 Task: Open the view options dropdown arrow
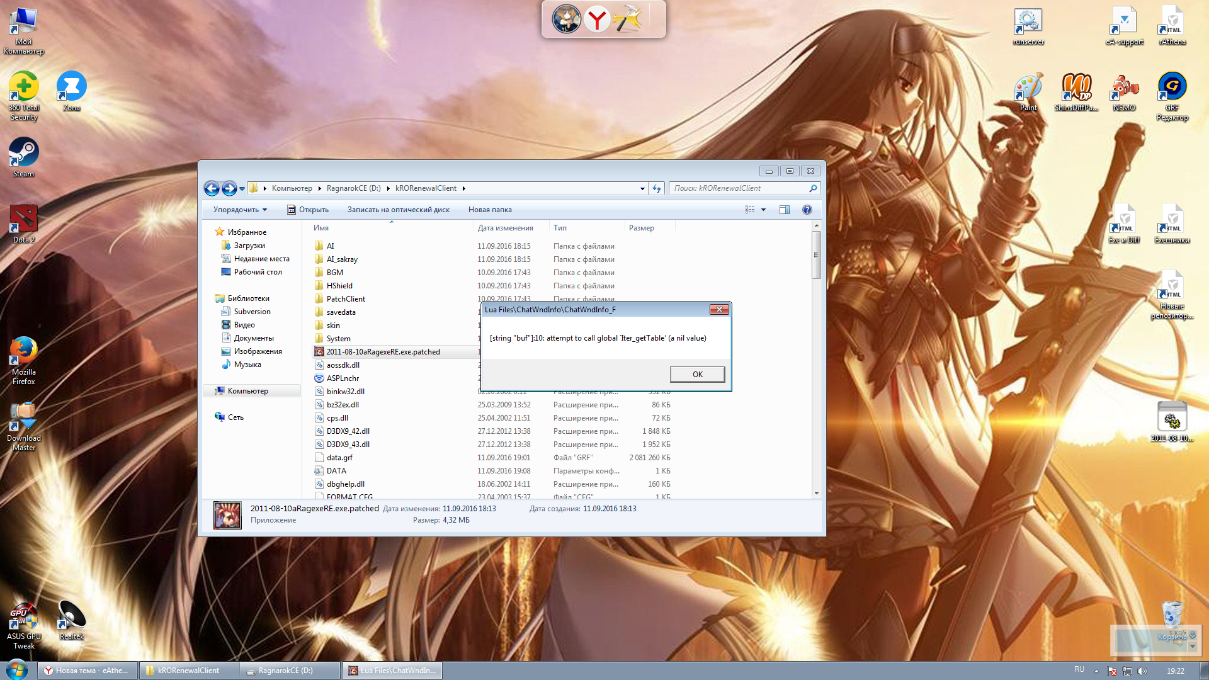tap(763, 210)
